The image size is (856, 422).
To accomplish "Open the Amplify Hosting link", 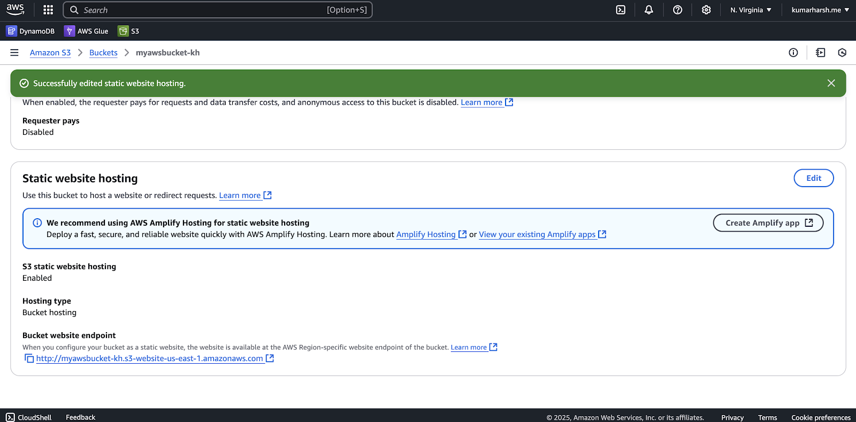I will coord(426,234).
